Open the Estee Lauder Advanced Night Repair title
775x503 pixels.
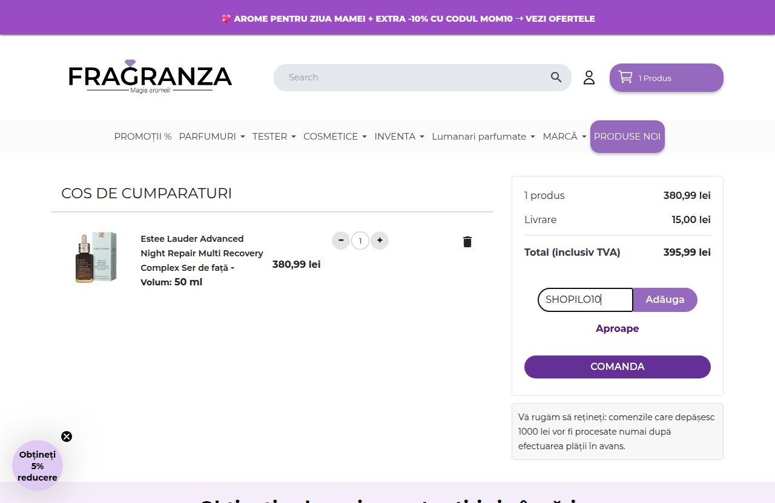click(202, 260)
